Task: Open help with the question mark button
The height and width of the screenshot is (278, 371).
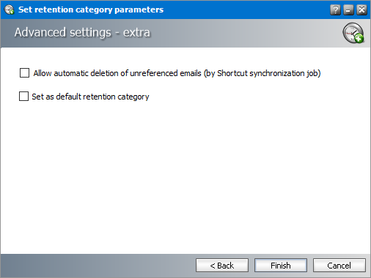Action: [335, 10]
